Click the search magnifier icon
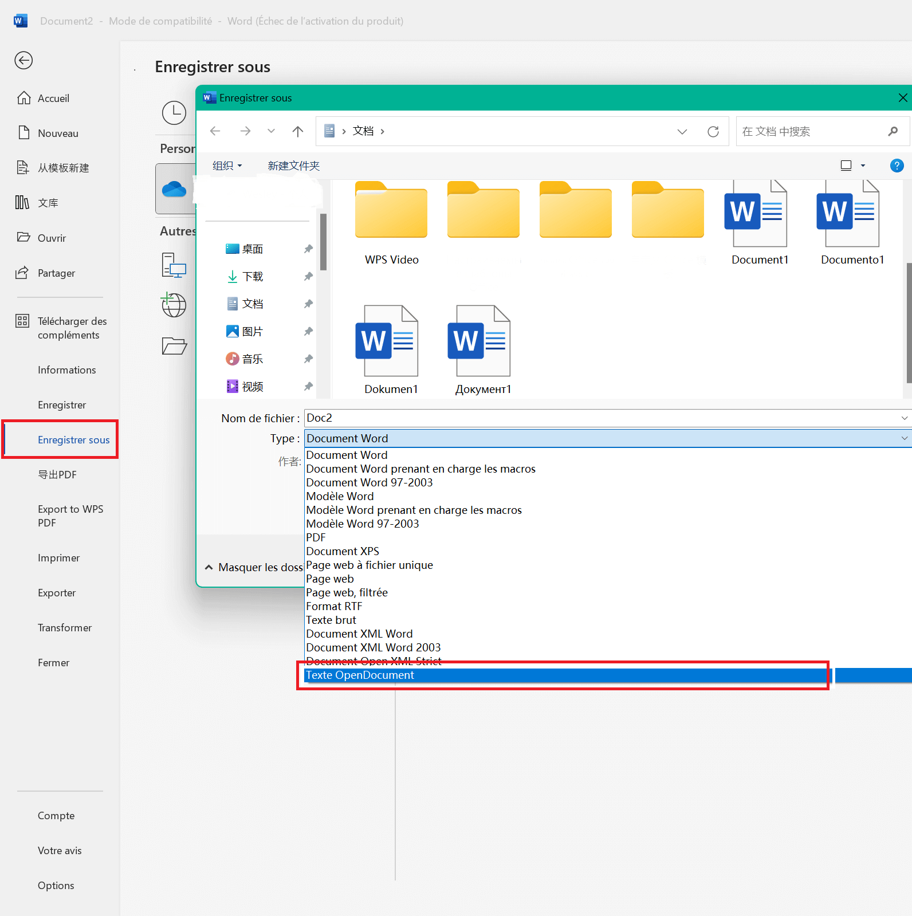This screenshot has height=916, width=912. tap(893, 131)
